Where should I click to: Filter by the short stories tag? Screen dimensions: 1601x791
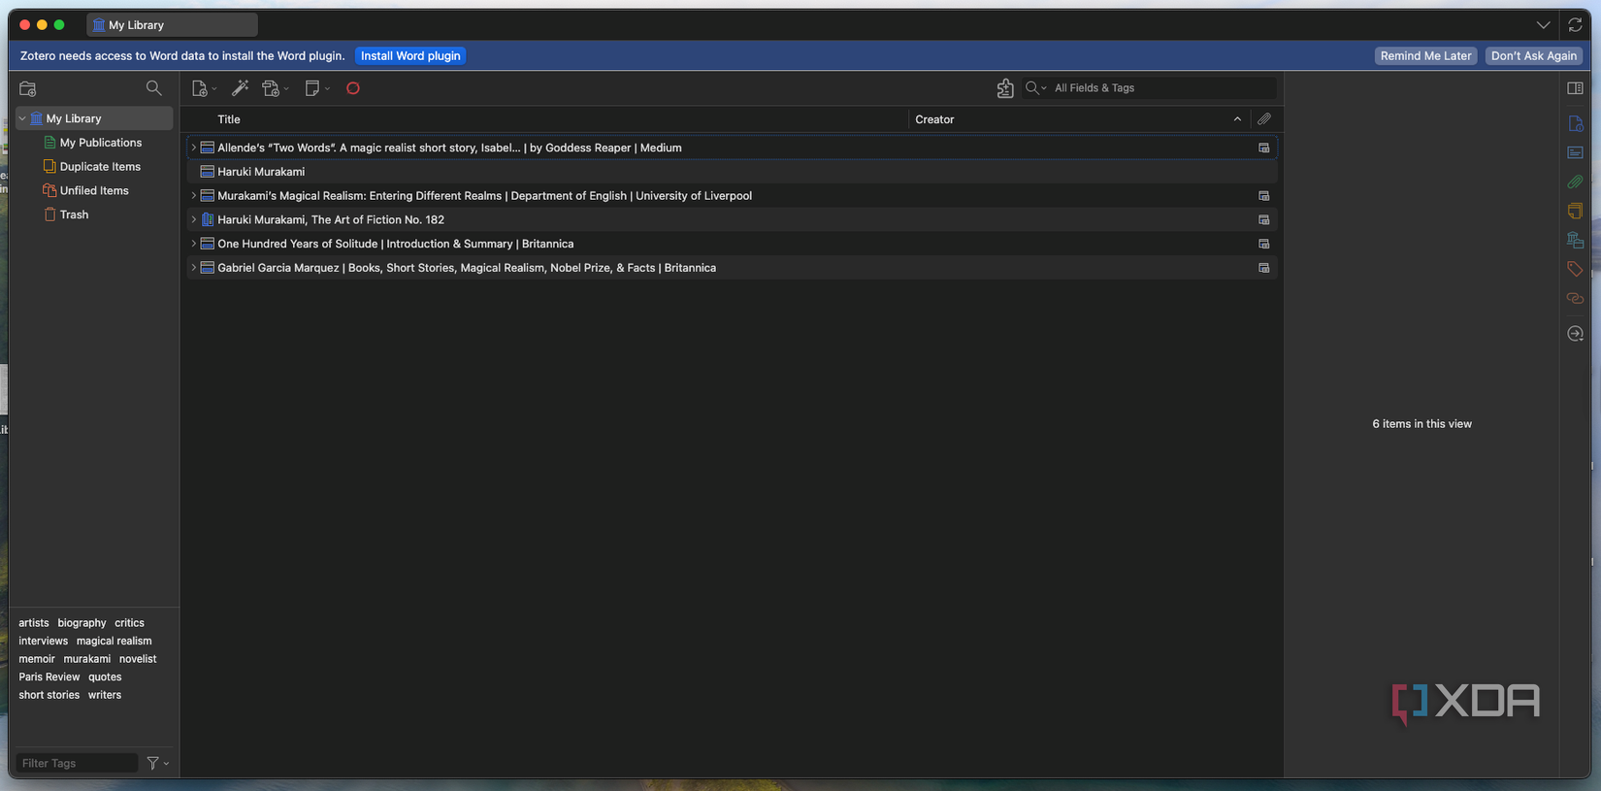(49, 695)
